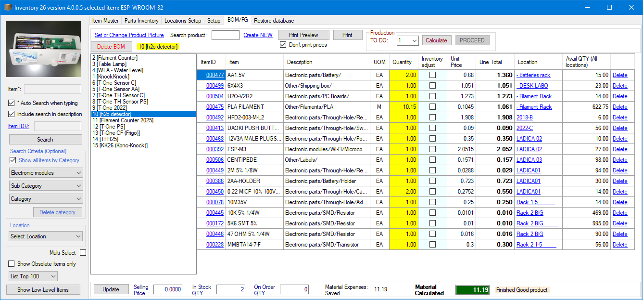Viewport: 643px width, 300px height.
Task: Click the Delete category button
Action: coord(58,212)
